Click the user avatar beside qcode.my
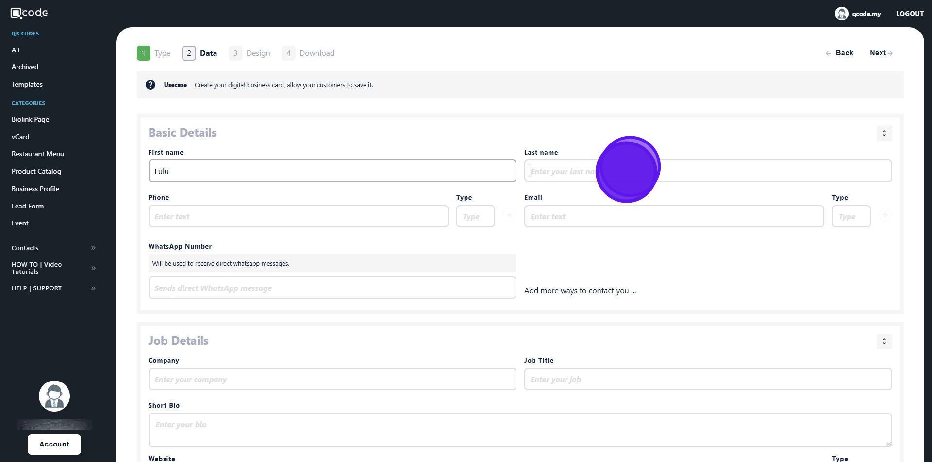The width and height of the screenshot is (932, 462). 841,14
